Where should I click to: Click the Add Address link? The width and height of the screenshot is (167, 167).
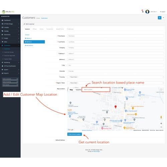pos(29,45)
